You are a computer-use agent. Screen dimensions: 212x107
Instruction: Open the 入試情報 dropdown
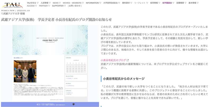coord(45,3)
